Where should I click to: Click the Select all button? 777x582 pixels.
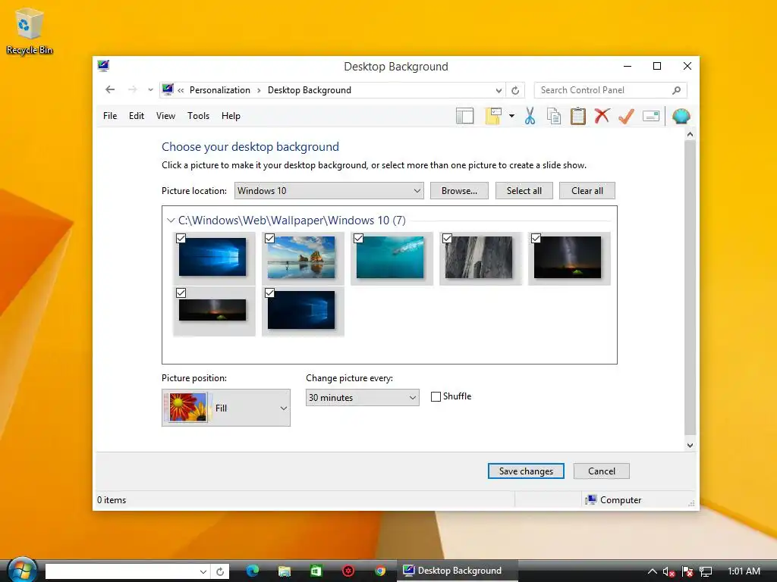[x=524, y=190]
